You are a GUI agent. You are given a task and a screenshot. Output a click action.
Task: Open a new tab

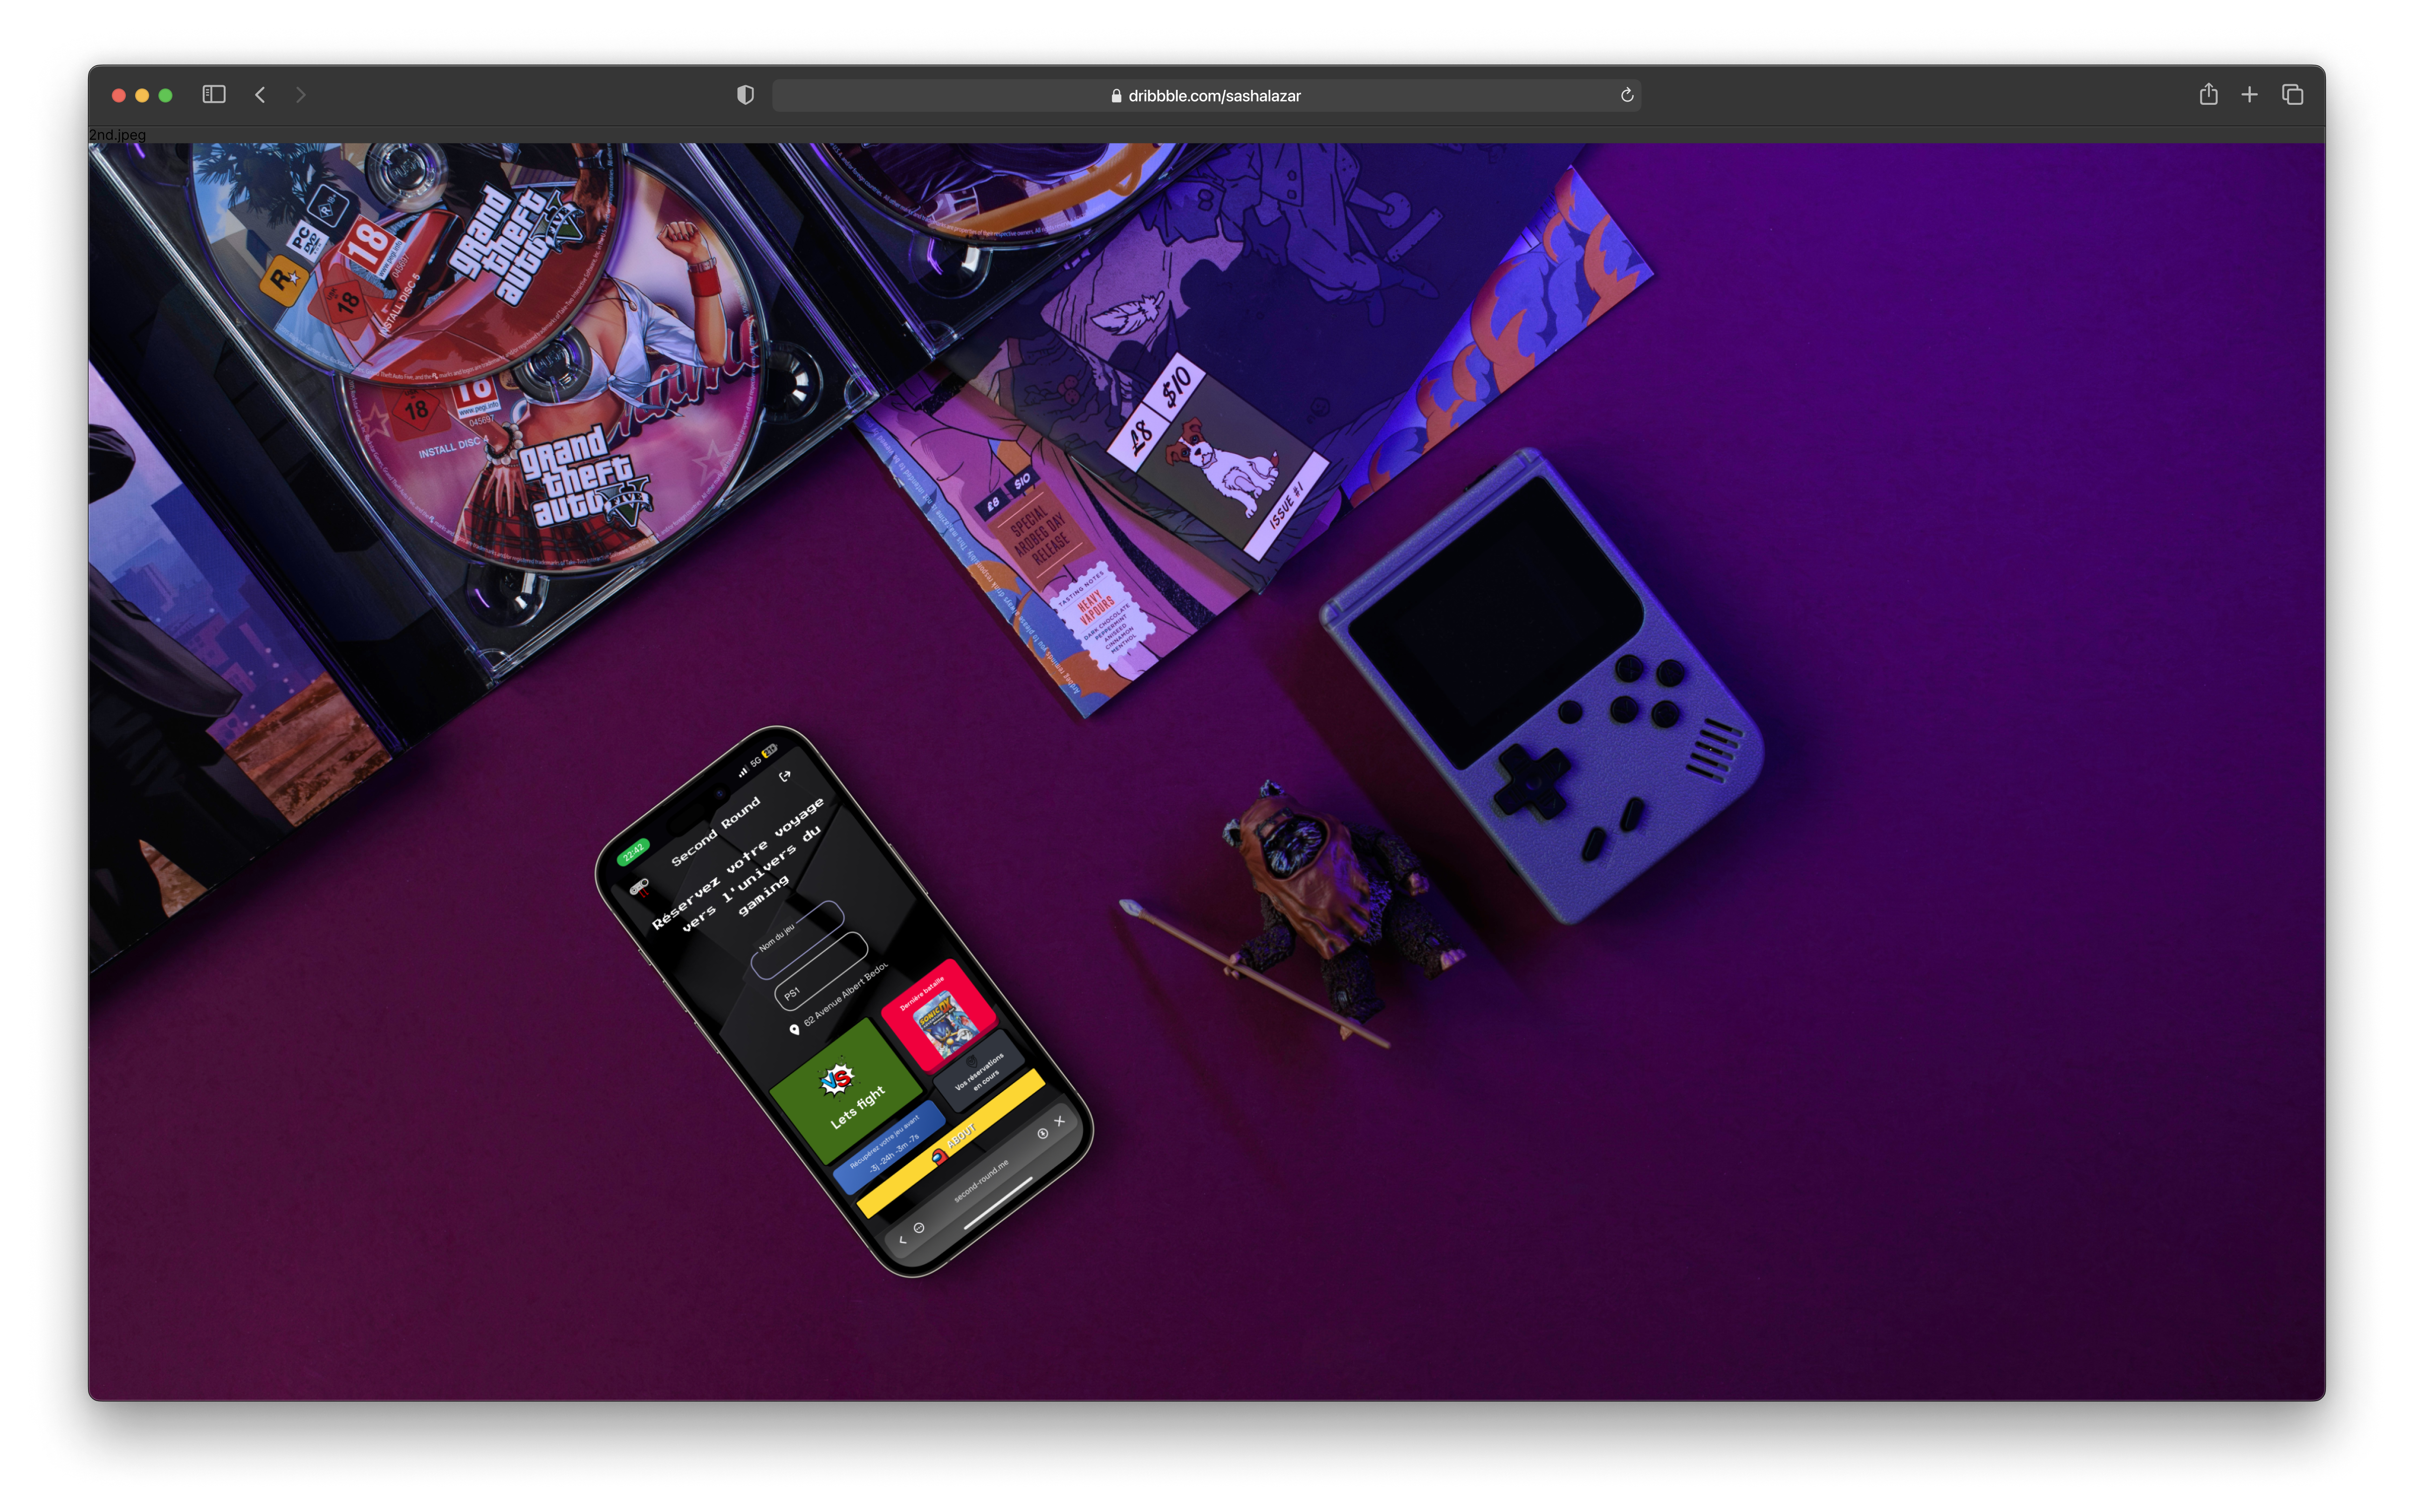click(2249, 94)
